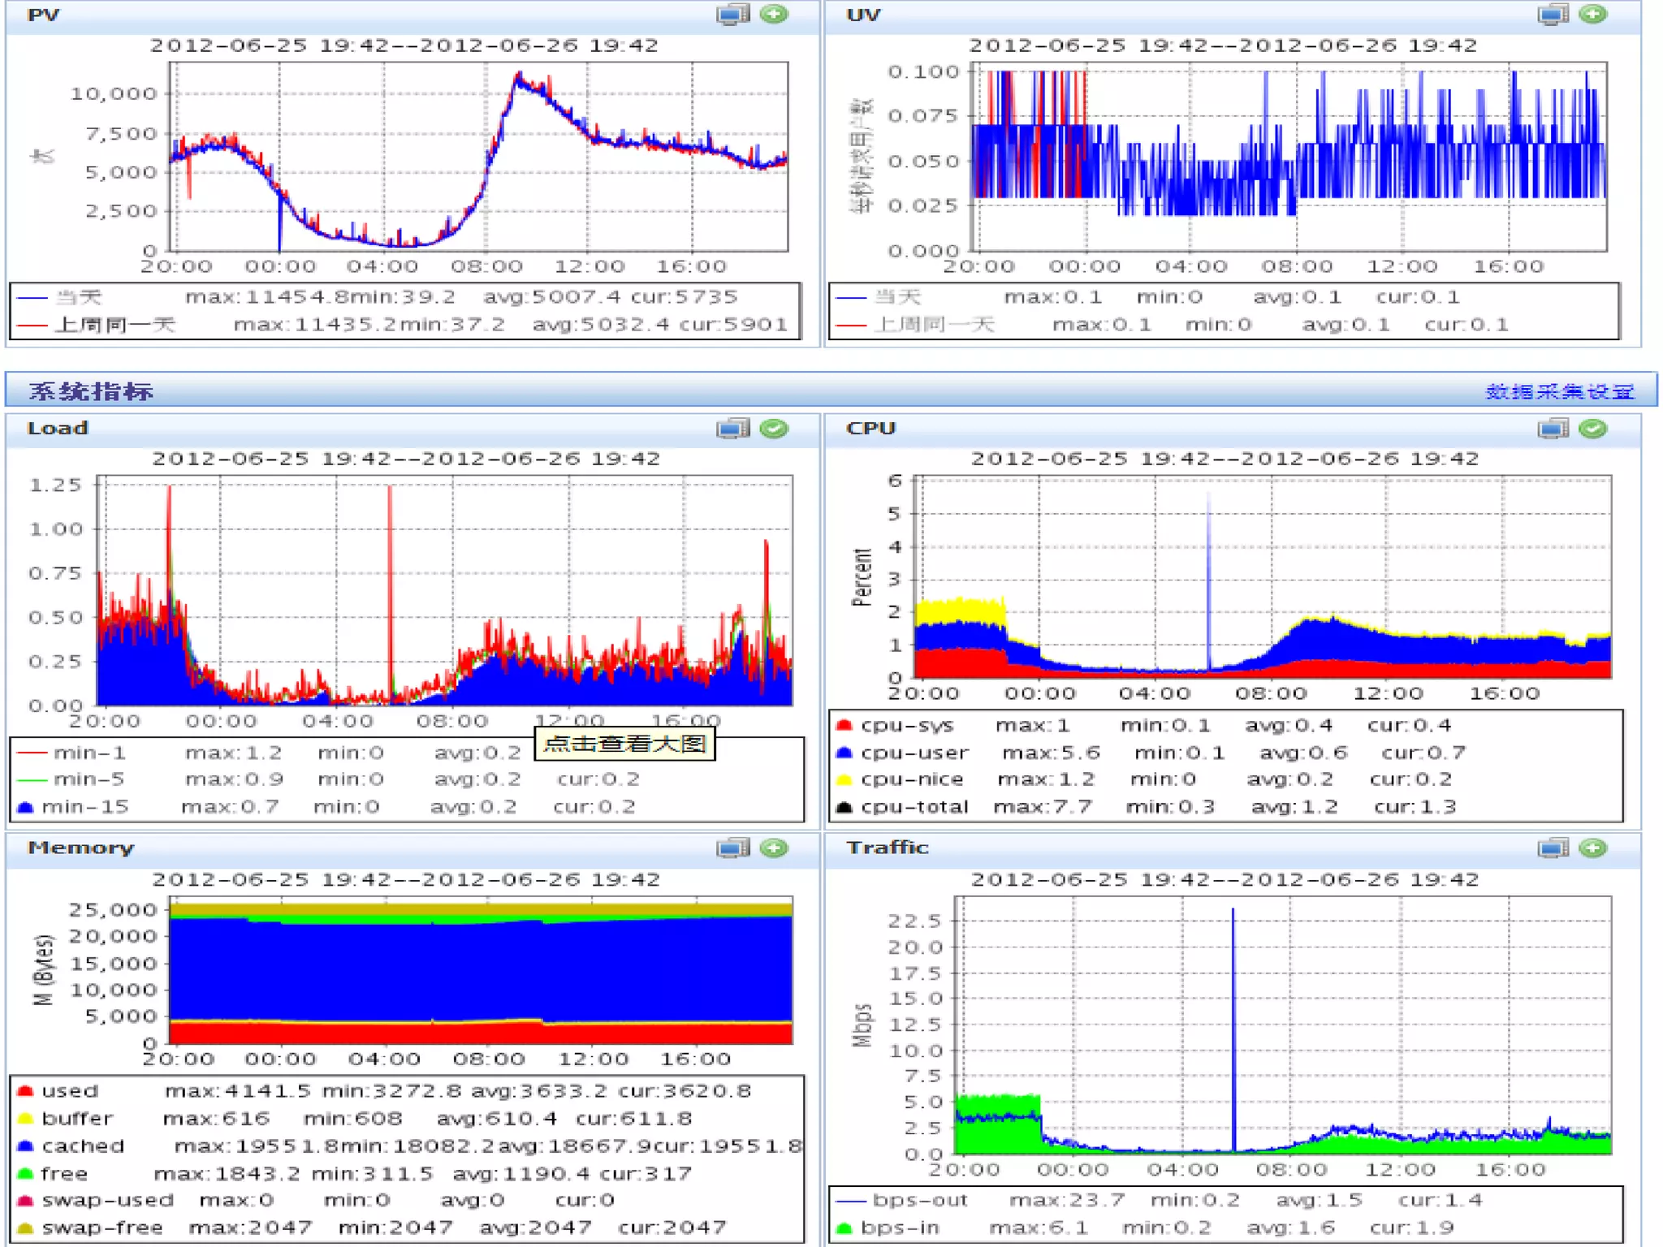Toggle the green checkmark on CPU panel
This screenshot has width=1663, height=1247.
[1593, 429]
